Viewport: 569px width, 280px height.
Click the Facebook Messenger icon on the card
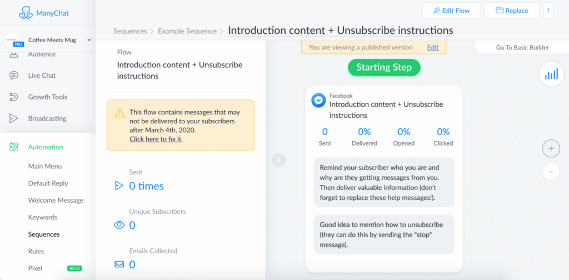point(318,101)
